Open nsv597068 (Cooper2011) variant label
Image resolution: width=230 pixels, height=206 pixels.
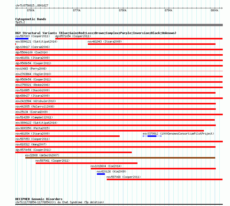point(124,177)
